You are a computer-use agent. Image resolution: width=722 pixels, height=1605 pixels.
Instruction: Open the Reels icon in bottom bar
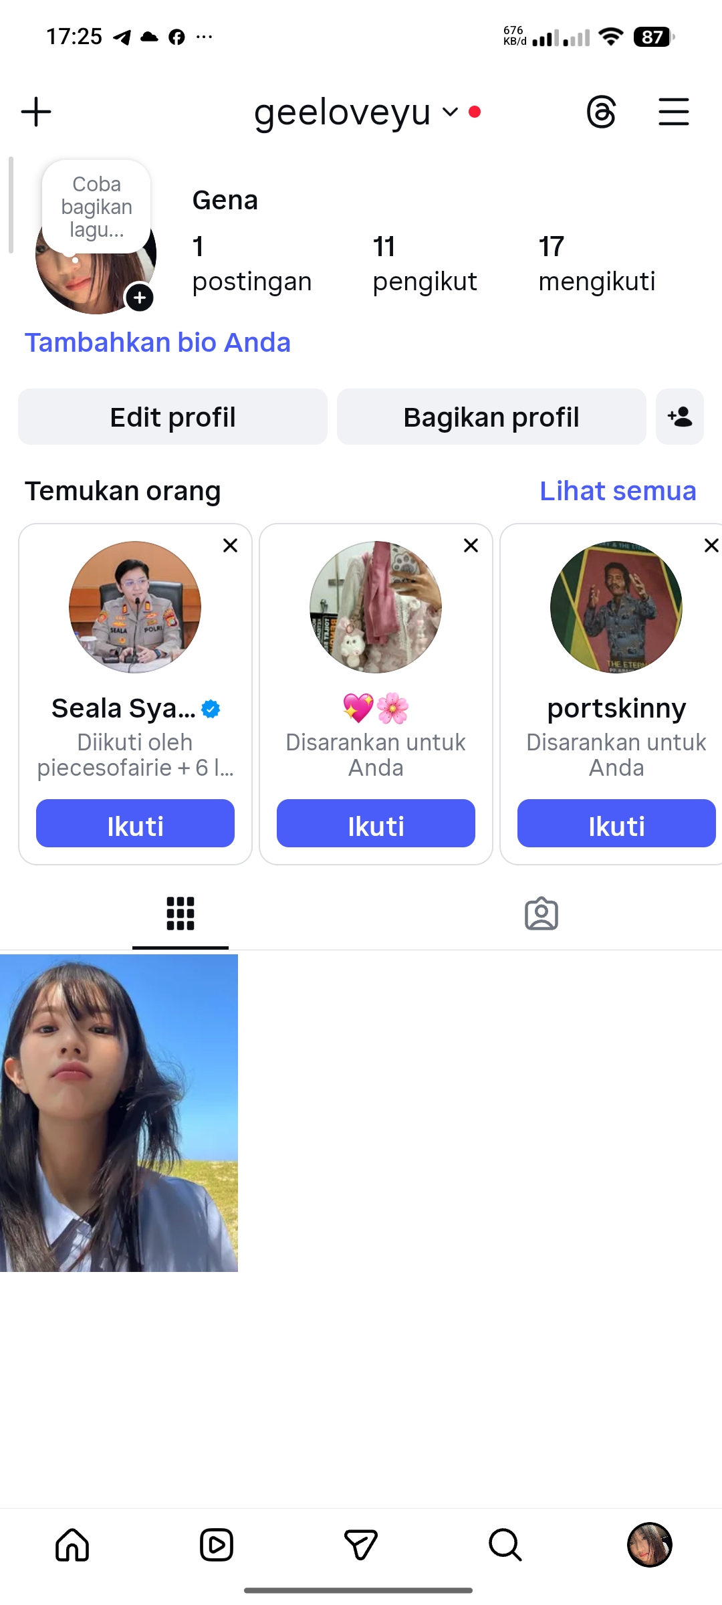click(x=217, y=1545)
